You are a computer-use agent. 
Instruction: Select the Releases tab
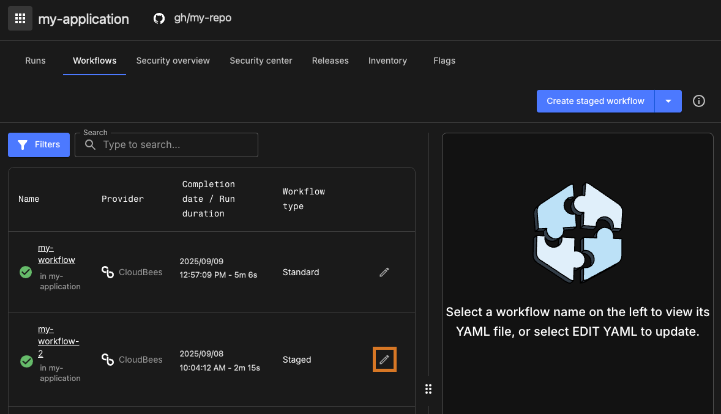pos(330,61)
